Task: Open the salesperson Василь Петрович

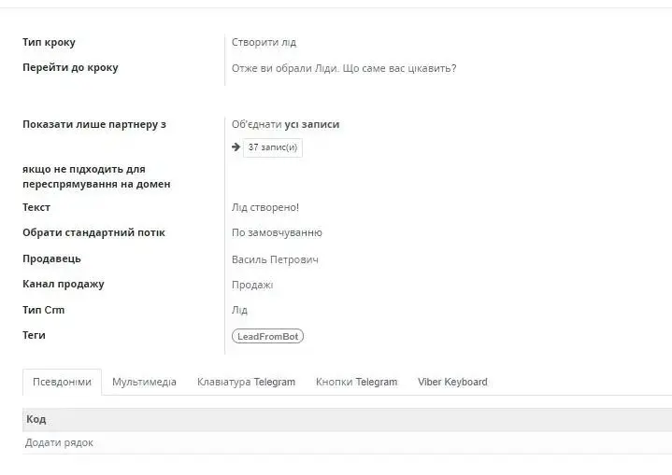Action: pos(275,259)
